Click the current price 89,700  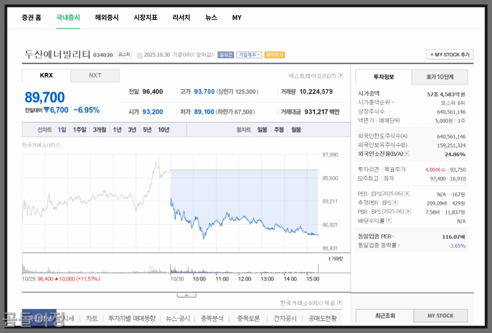[x=44, y=97]
